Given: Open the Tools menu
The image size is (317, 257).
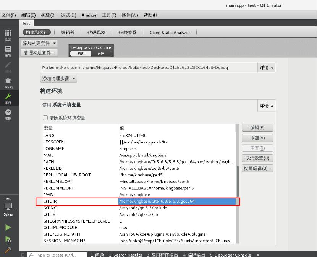Looking at the screenshot, I should [x=109, y=15].
